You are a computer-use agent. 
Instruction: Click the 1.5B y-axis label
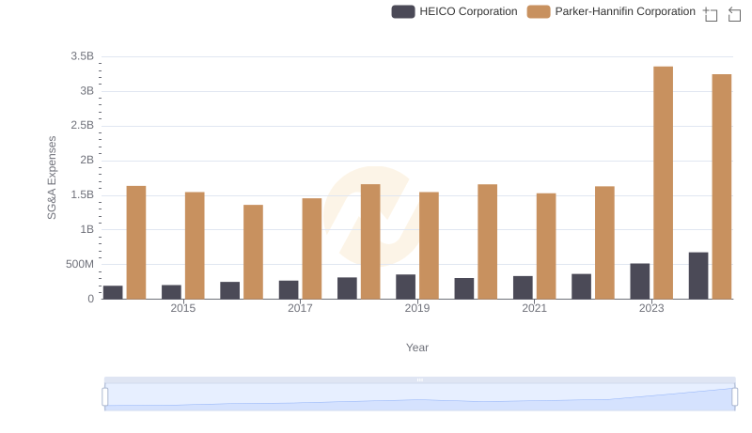[82, 194]
